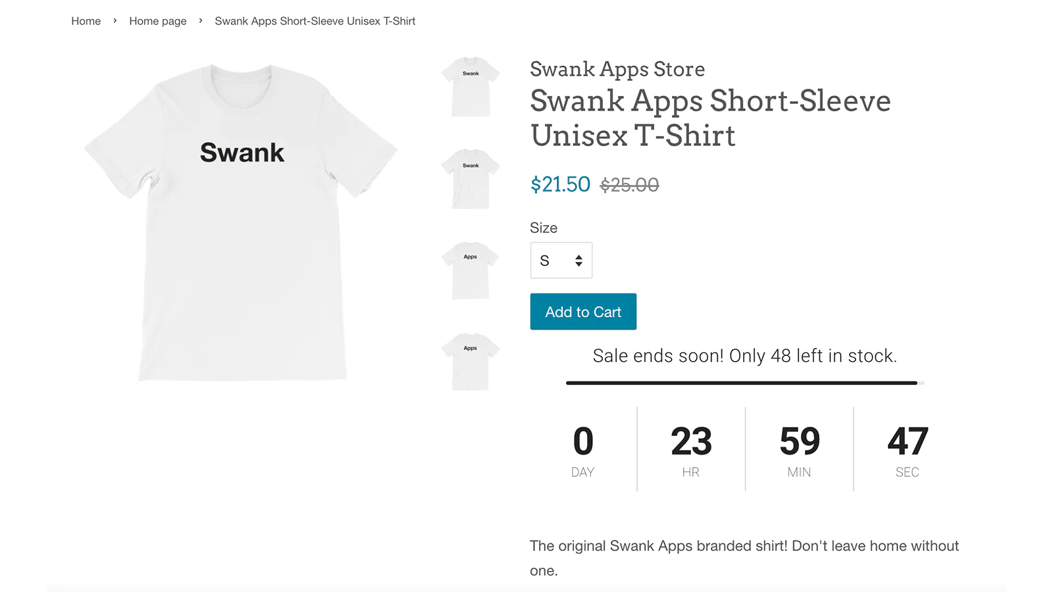
Task: Click the Apps back-view thumbnail
Action: 469,271
